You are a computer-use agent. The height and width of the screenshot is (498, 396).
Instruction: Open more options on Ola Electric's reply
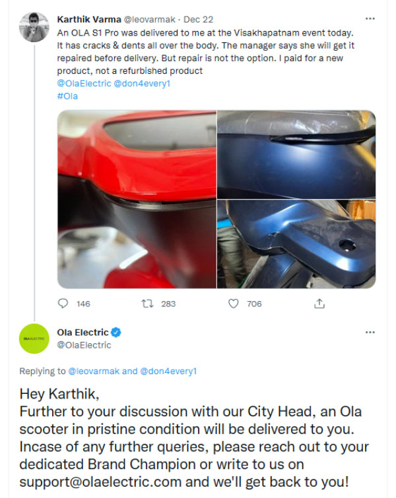click(x=370, y=332)
